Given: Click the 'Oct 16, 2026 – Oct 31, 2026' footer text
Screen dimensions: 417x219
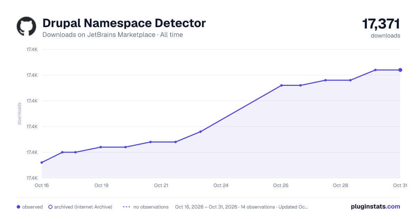Looking at the screenshot, I should 205,207.
